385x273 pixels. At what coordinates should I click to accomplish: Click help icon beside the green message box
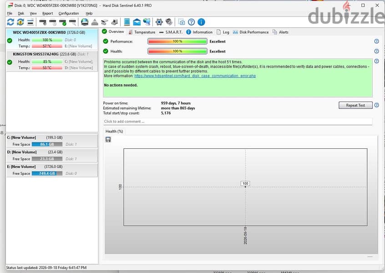coord(376,61)
